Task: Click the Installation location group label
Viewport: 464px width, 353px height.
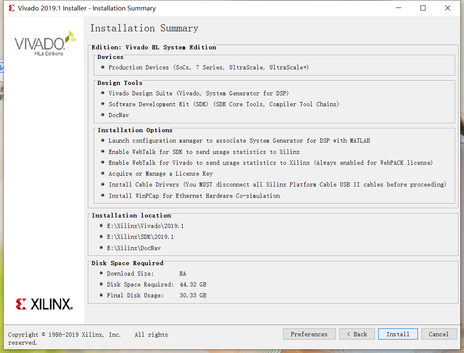Action: [131, 215]
